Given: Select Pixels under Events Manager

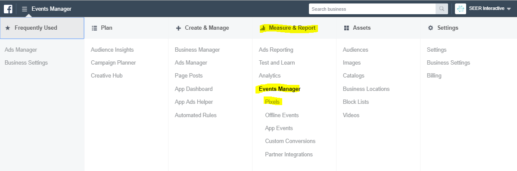Looking at the screenshot, I should pyautogui.click(x=272, y=102).
